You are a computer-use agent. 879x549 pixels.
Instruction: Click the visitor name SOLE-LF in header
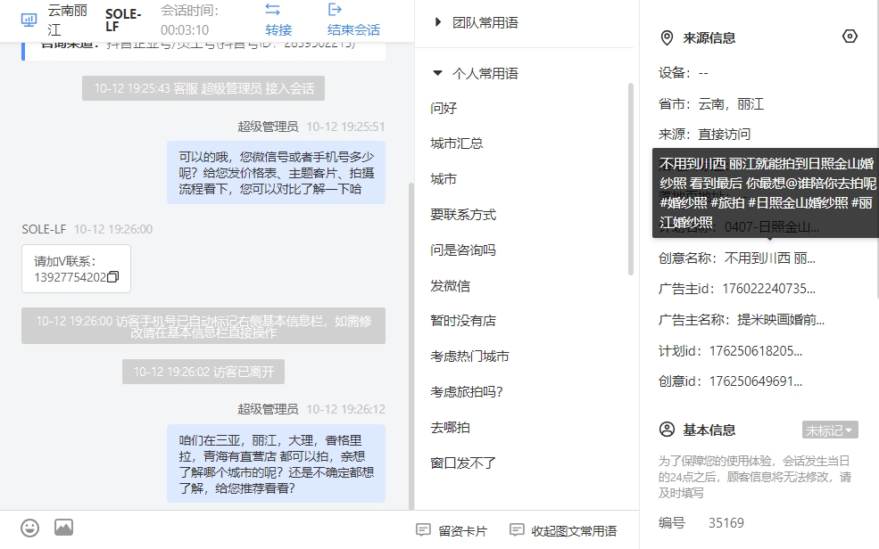(x=123, y=20)
